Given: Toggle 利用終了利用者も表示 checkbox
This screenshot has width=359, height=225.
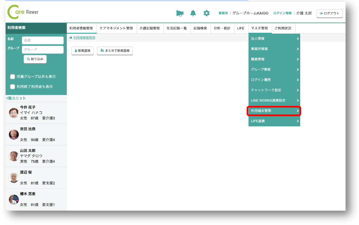Looking at the screenshot, I should click(x=12, y=87).
